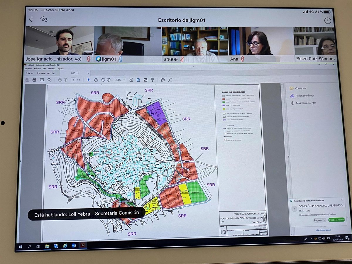Viewport: 352px width, 264px height.
Task: Toggle jlgm01's microphone icon
Action: [121, 59]
